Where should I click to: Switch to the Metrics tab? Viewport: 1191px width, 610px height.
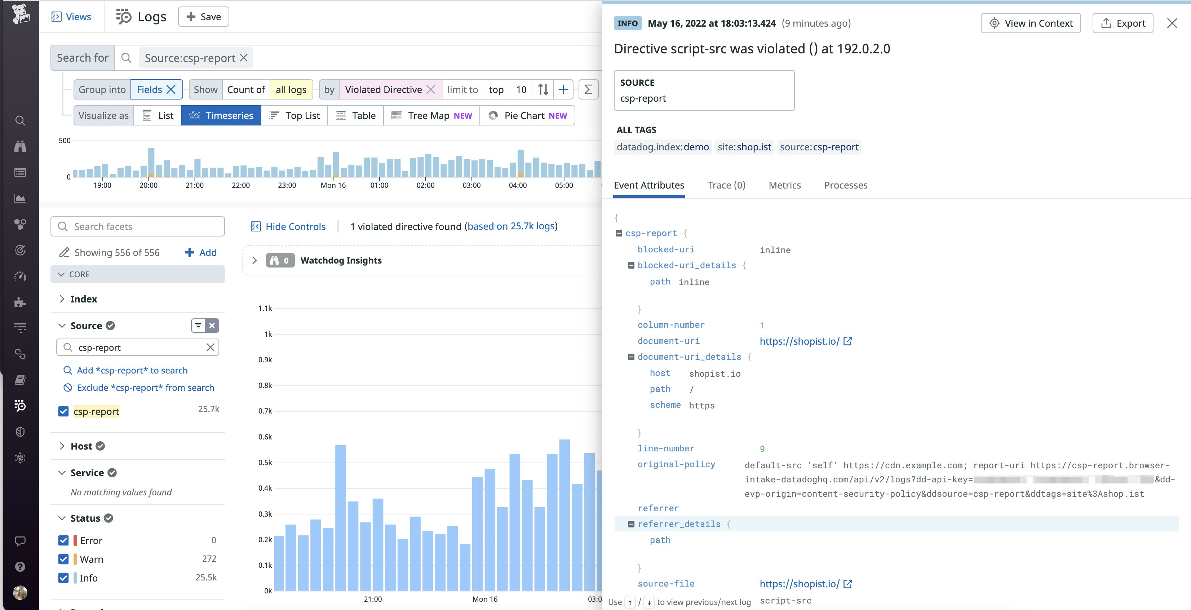[784, 185]
